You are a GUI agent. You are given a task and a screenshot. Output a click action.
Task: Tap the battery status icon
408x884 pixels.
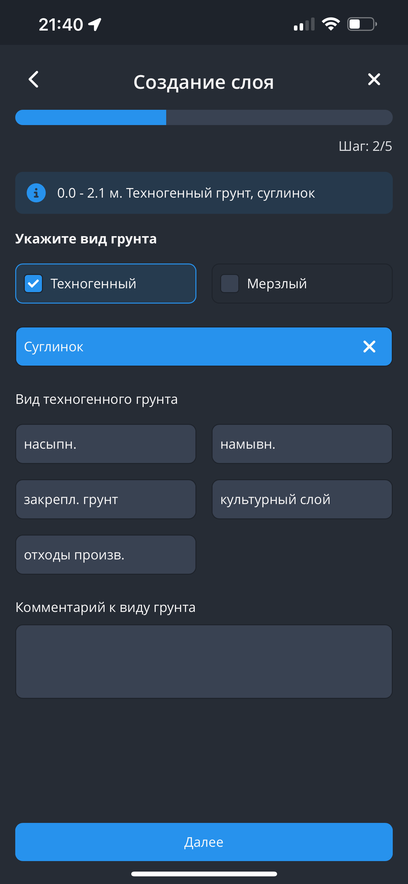362,24
